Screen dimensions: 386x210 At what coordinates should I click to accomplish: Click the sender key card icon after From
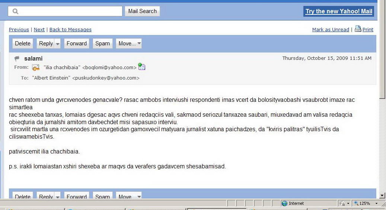pyautogui.click(x=36, y=67)
